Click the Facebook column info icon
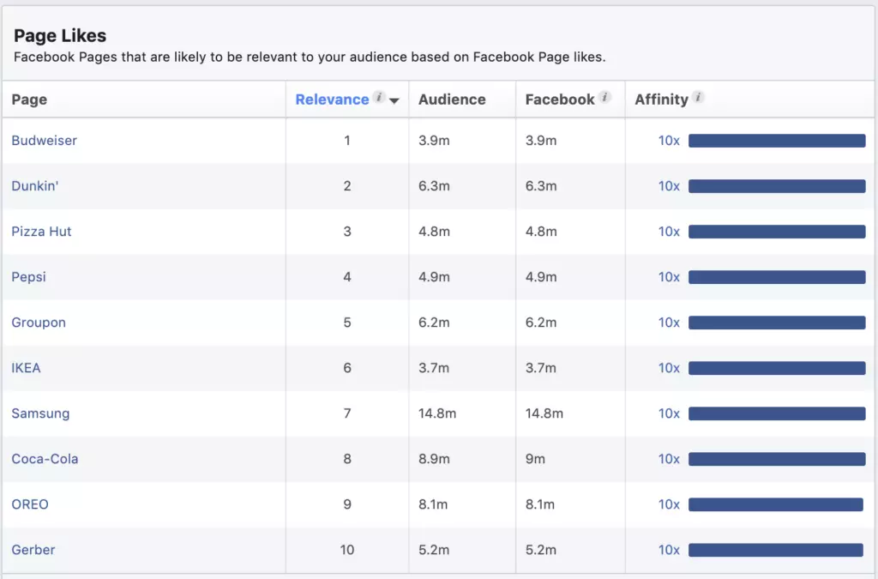Screen dimensions: 878x579 coord(605,98)
